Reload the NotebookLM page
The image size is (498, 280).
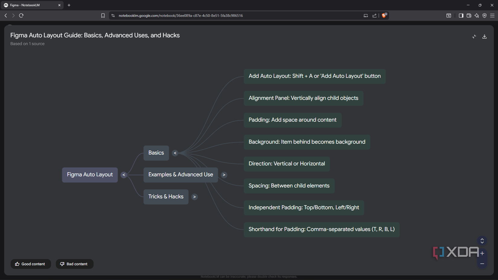click(21, 15)
